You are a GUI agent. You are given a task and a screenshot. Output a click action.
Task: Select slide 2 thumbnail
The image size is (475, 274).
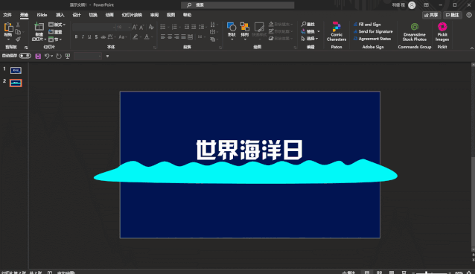point(16,83)
